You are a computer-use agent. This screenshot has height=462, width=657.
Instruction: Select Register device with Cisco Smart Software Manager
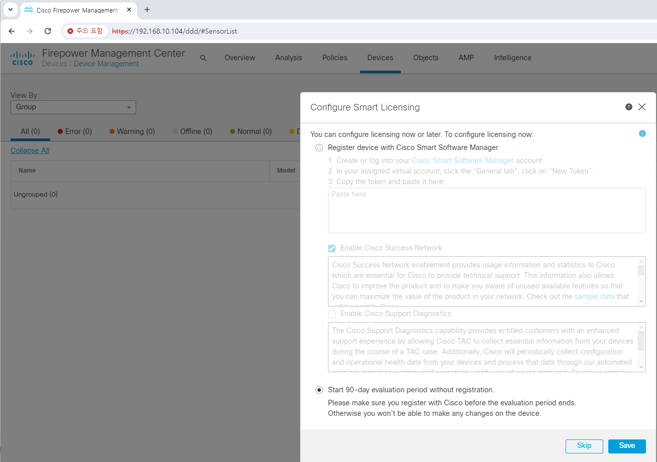[319, 147]
